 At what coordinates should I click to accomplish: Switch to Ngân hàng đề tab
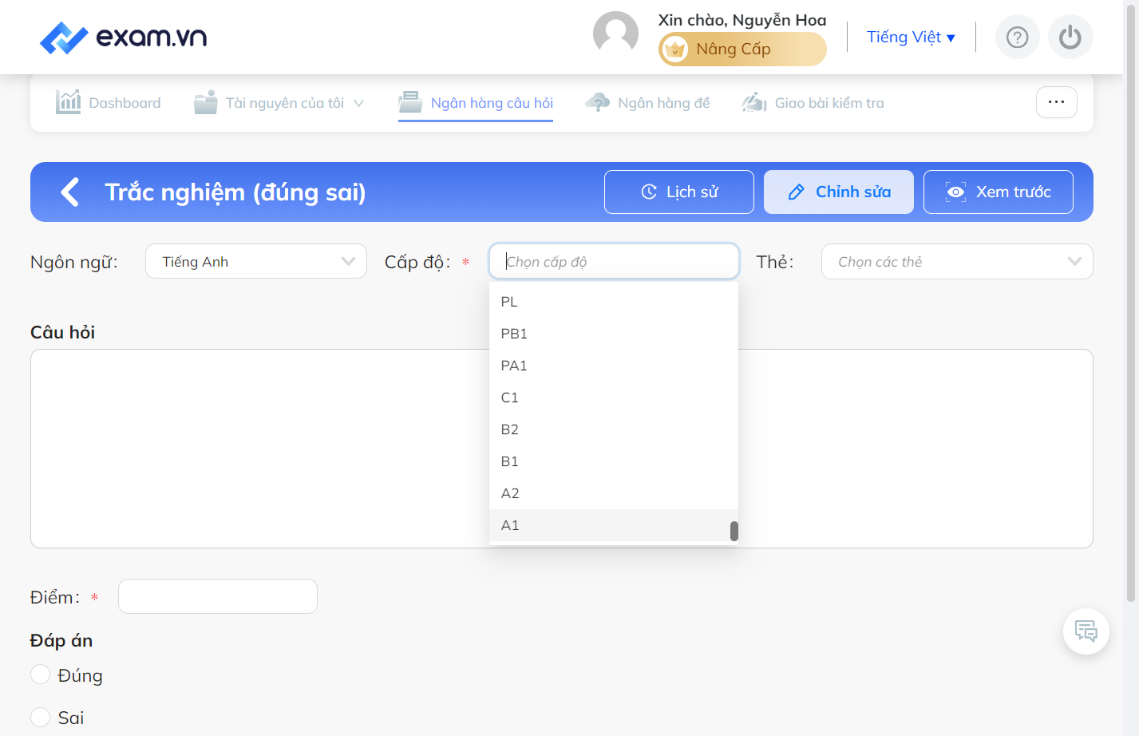pyautogui.click(x=647, y=102)
